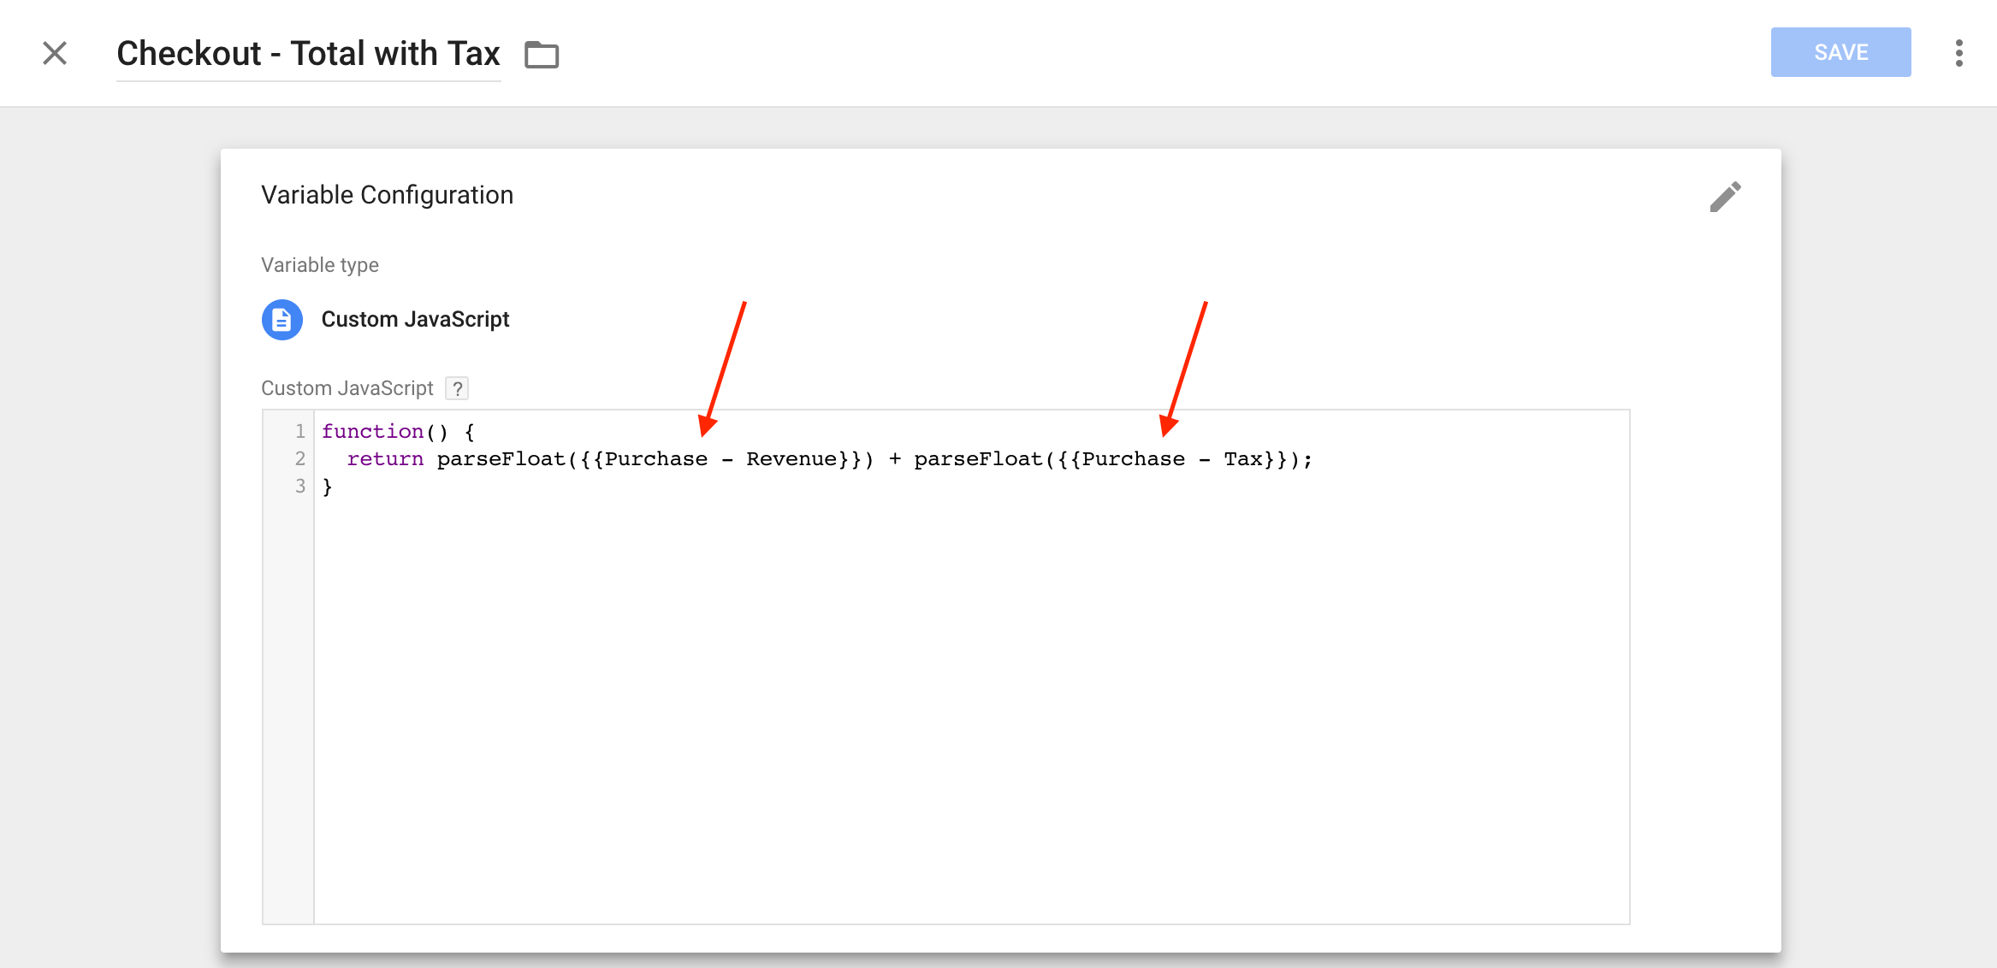Viewport: 1997px width, 968px height.
Task: Click the Variable Configuration heading
Action: point(387,195)
